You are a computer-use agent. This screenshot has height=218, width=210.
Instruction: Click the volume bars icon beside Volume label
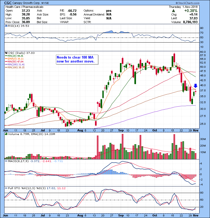6,134
